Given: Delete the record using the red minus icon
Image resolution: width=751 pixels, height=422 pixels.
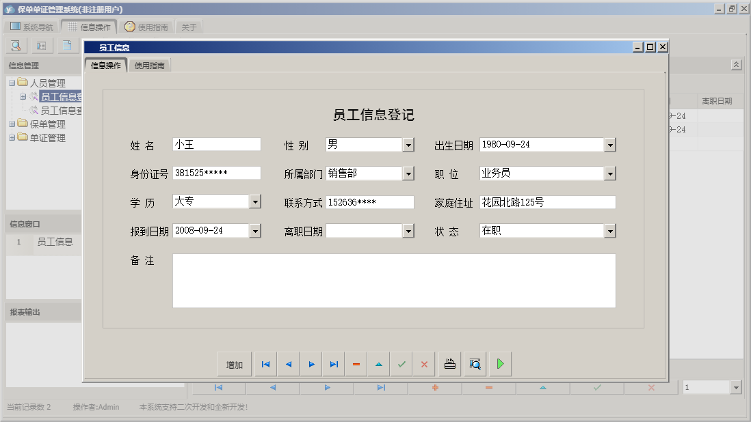Looking at the screenshot, I should coord(356,364).
